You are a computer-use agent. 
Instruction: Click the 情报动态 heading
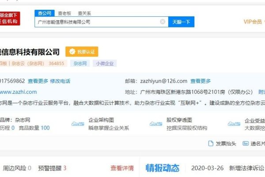coord(163,168)
